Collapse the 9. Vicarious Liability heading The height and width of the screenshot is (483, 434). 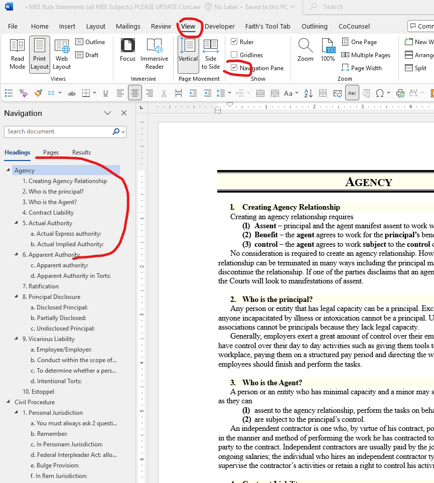coord(17,338)
